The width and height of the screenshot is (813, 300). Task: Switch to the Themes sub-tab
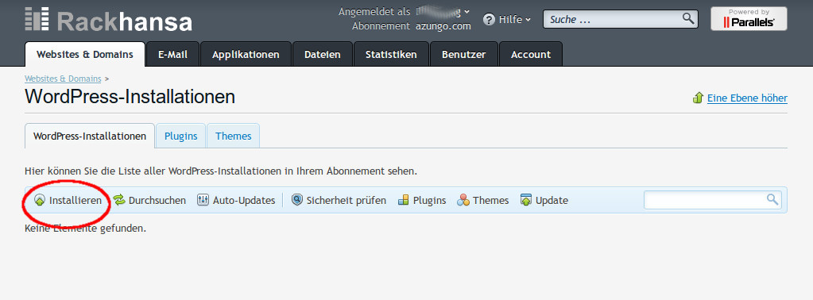point(234,136)
